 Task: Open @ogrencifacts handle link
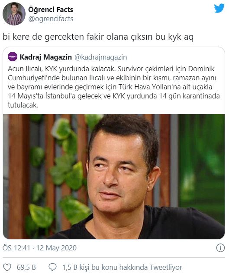51,19
